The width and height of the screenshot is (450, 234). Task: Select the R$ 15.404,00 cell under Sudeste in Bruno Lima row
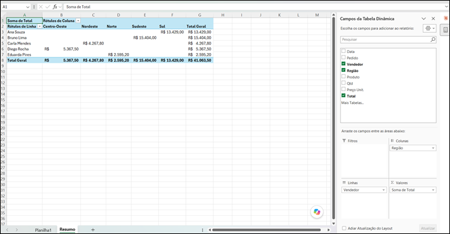pos(145,37)
